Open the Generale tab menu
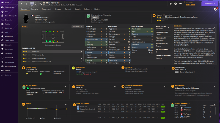 click(25, 9)
